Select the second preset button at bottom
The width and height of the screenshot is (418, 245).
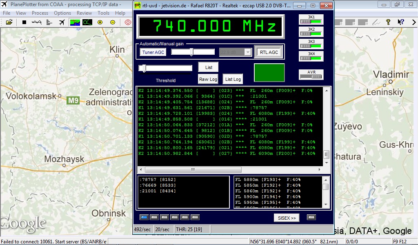tap(154, 217)
